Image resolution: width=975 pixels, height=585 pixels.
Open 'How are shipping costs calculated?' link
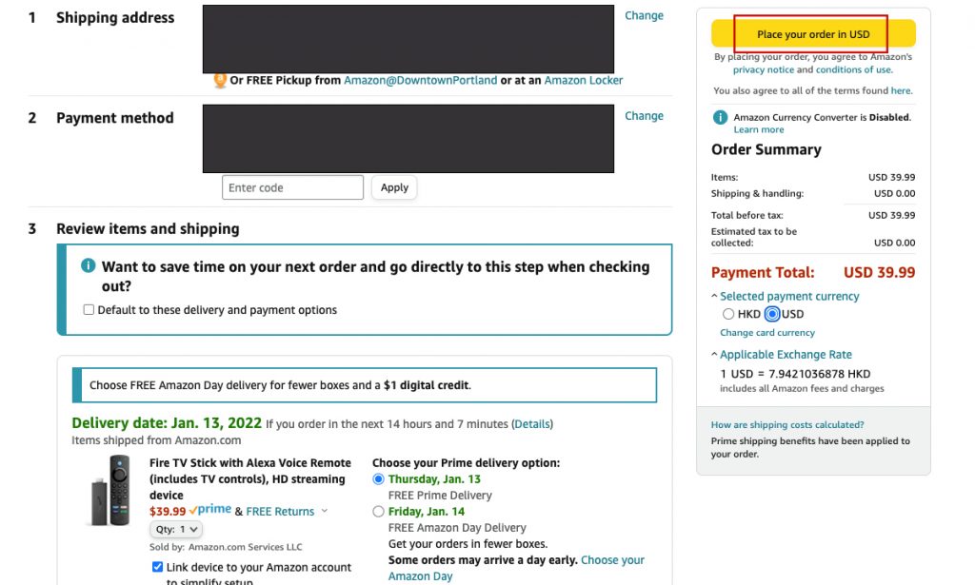tap(787, 425)
